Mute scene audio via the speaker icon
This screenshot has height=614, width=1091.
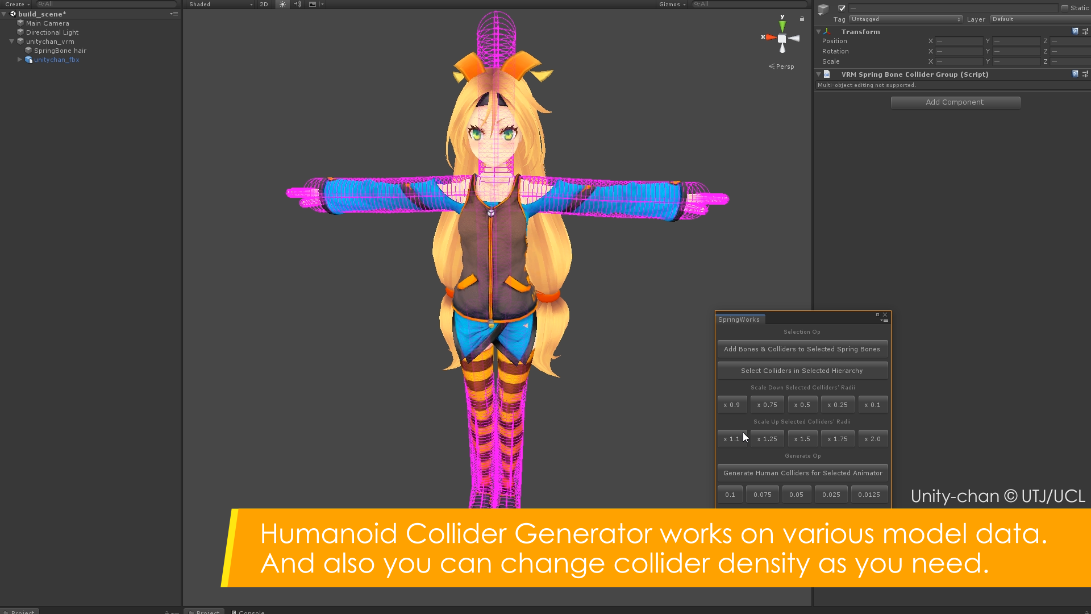click(x=297, y=4)
